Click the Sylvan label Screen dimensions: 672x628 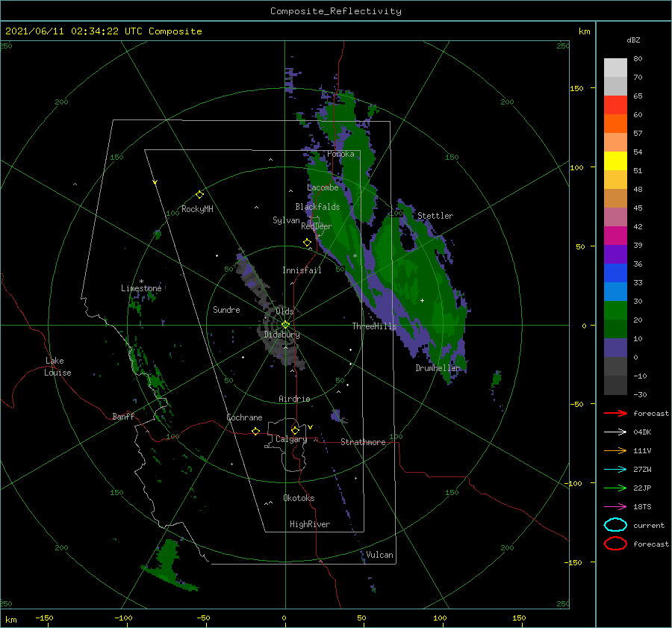pos(286,220)
